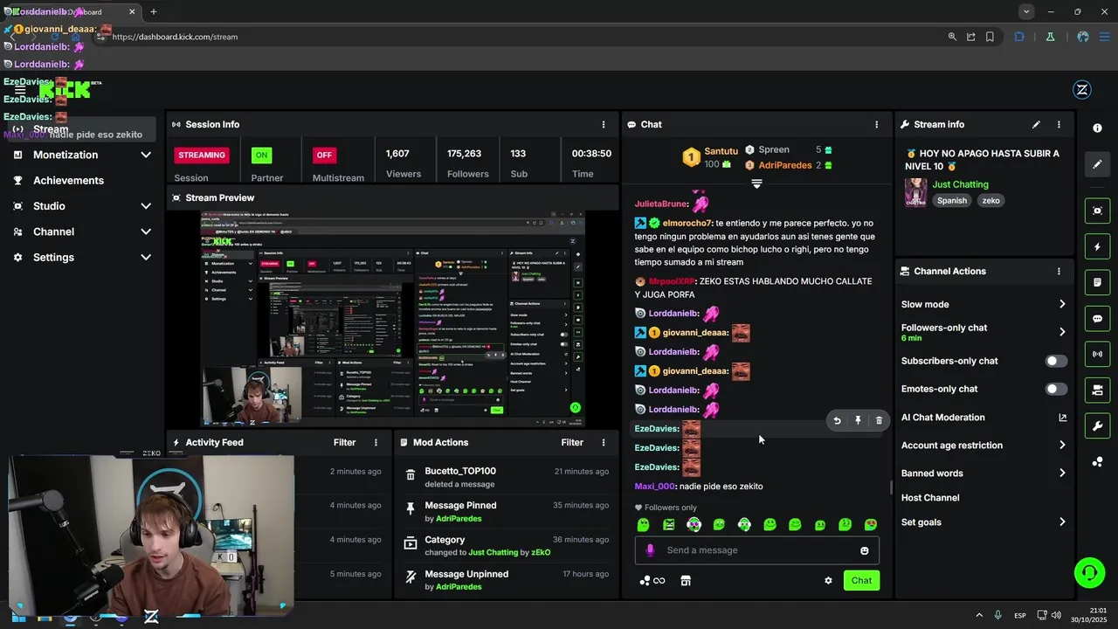The width and height of the screenshot is (1118, 629).
Task: Click the pencil edit icon in the right sidebar
Action: pos(1097,163)
